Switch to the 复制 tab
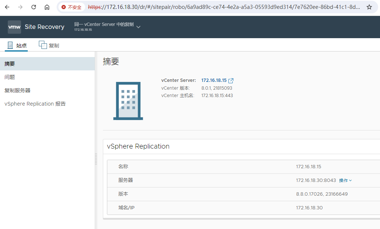The height and width of the screenshot is (229, 380). tap(49, 45)
